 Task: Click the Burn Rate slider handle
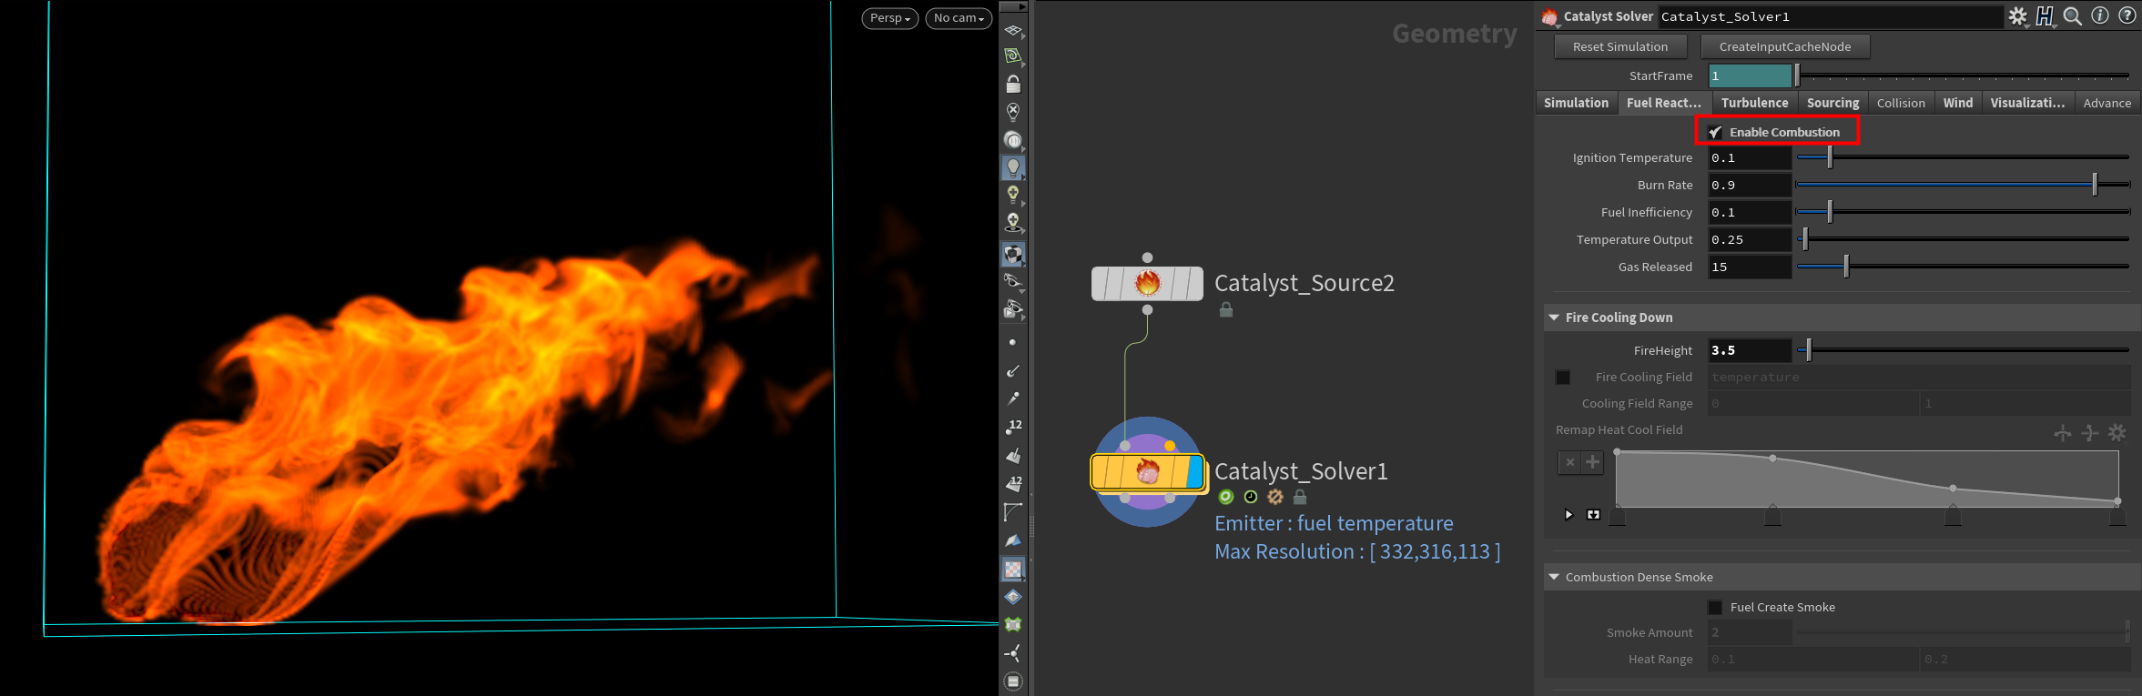pyautogui.click(x=2095, y=185)
